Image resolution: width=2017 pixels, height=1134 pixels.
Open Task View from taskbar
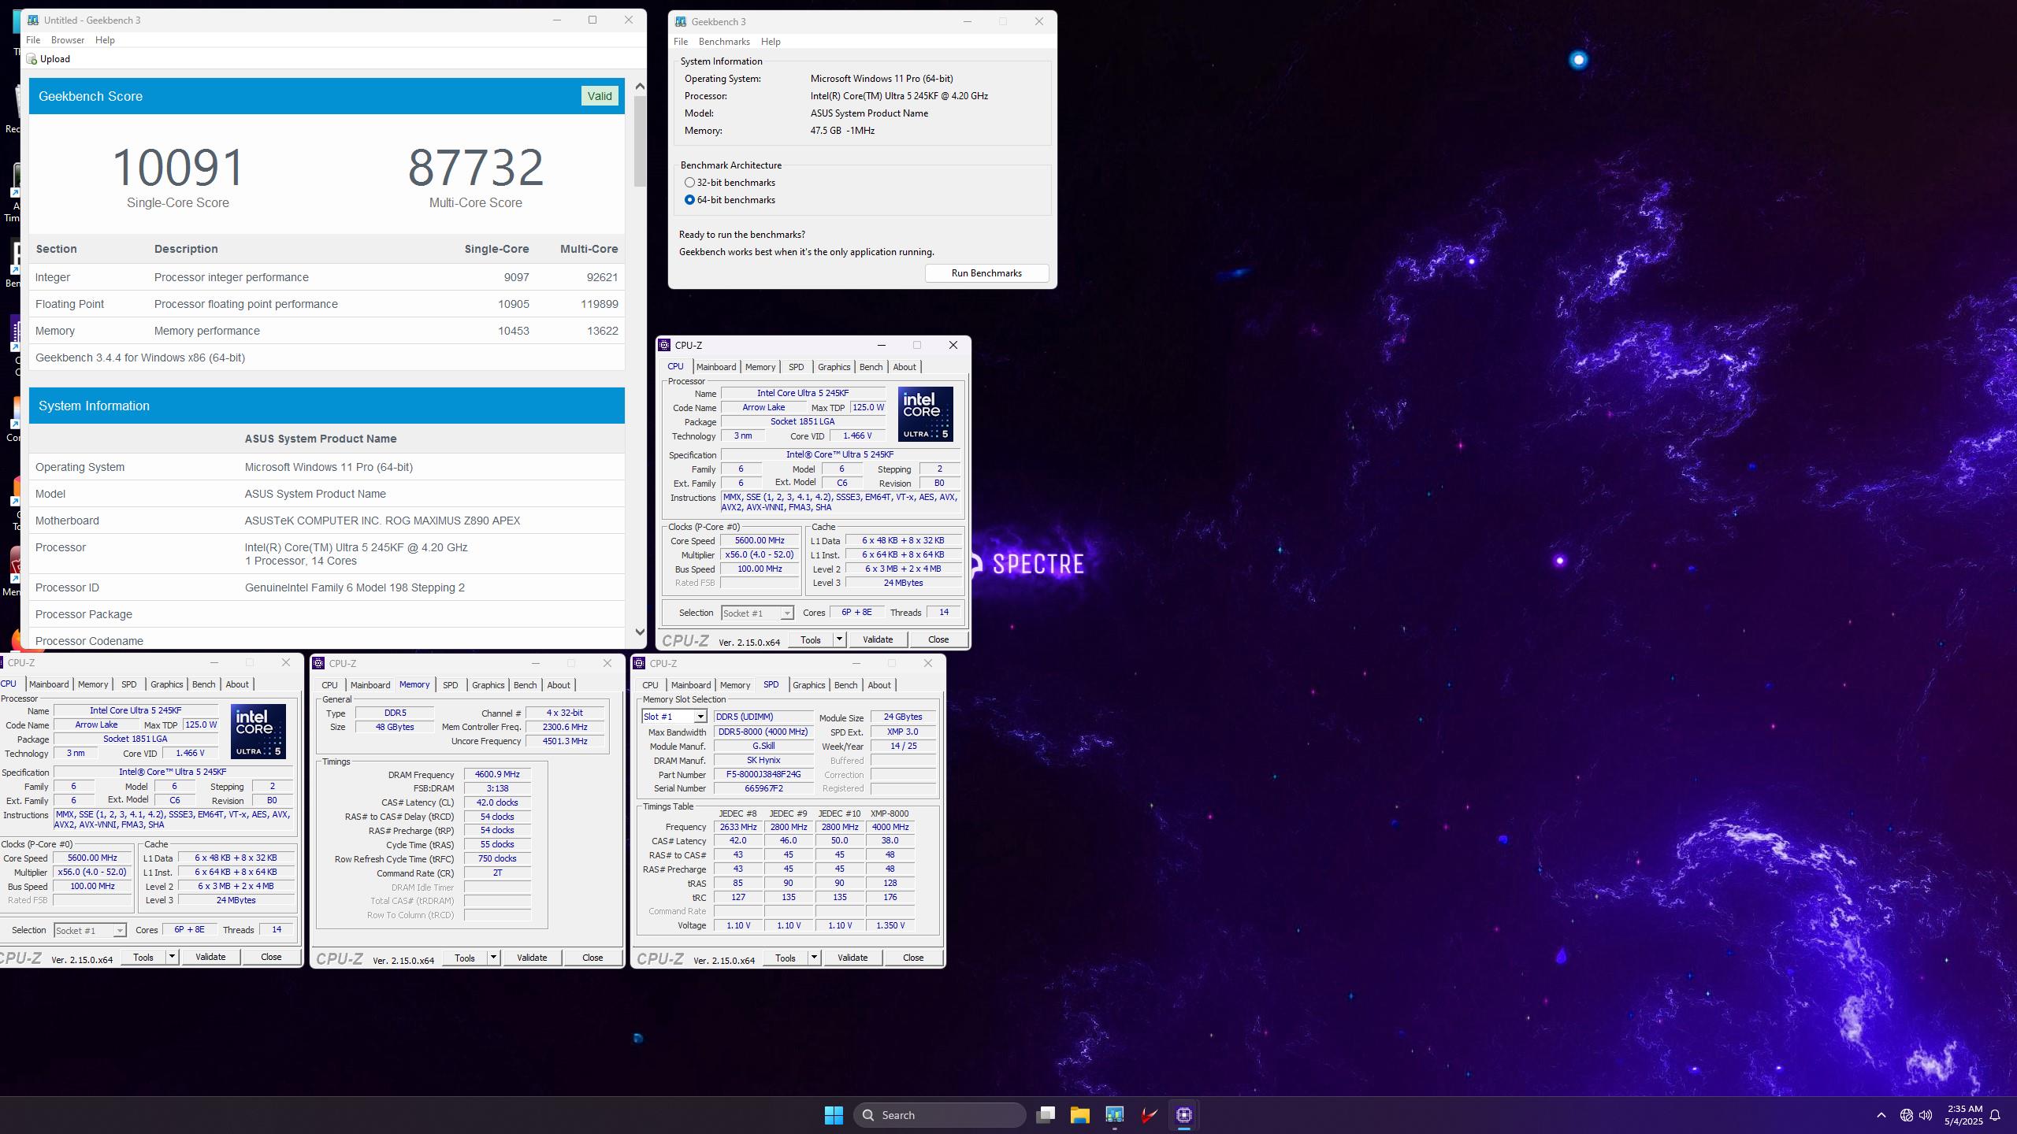[1046, 1115]
